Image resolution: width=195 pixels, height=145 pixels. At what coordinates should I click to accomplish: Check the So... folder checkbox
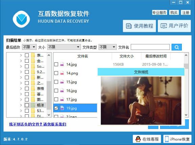(x=27, y=66)
